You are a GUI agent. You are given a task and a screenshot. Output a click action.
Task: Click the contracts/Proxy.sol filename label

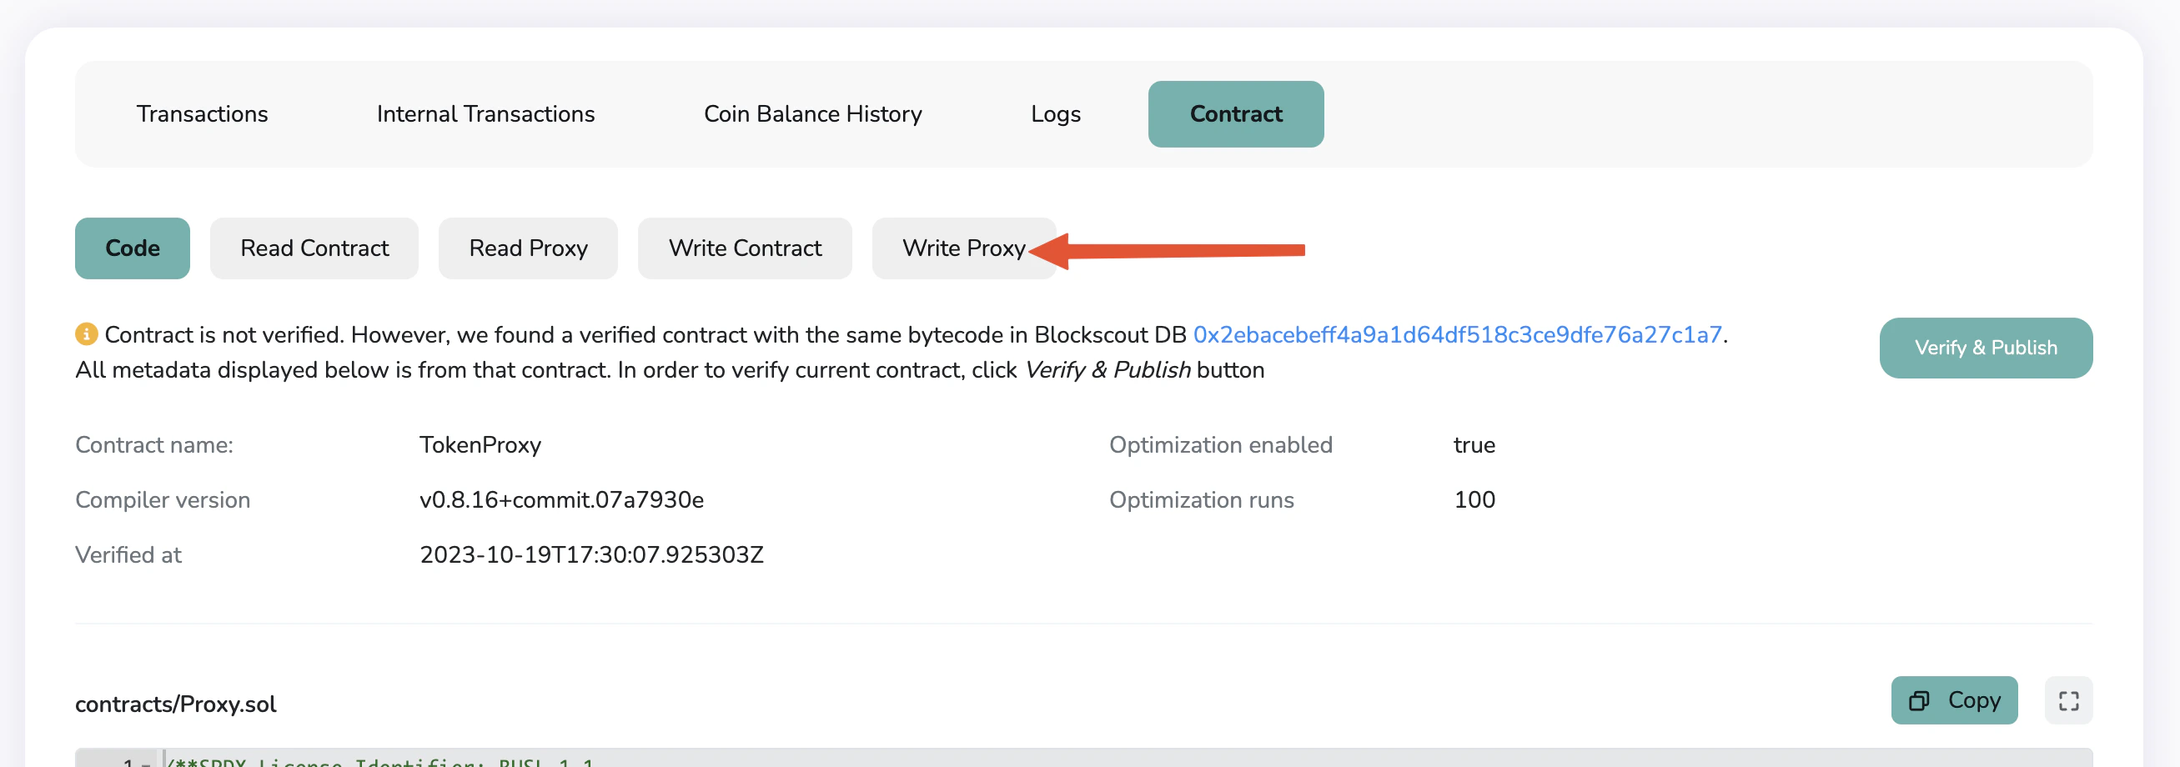coord(176,703)
